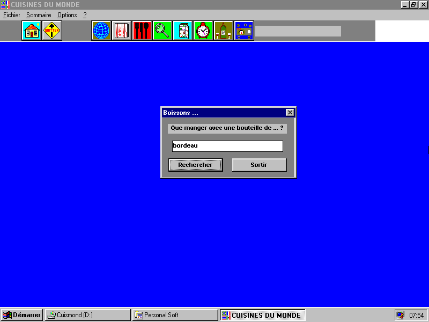Select the wine bottle drinks icon
Image resolution: width=429 pixels, height=322 pixels.
click(x=224, y=31)
